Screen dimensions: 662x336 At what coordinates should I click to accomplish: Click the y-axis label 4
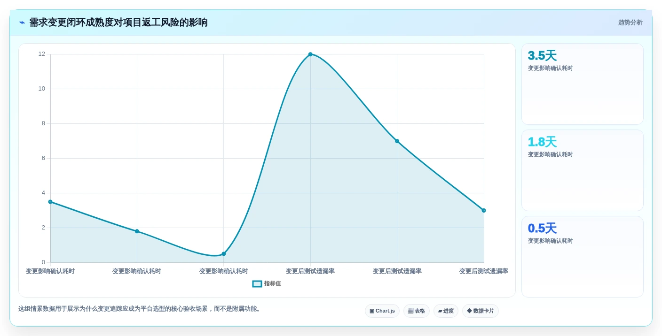[x=43, y=193]
